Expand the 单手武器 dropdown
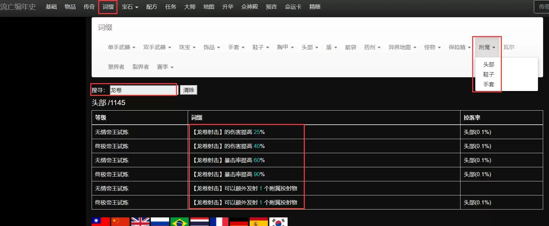 pyautogui.click(x=121, y=47)
